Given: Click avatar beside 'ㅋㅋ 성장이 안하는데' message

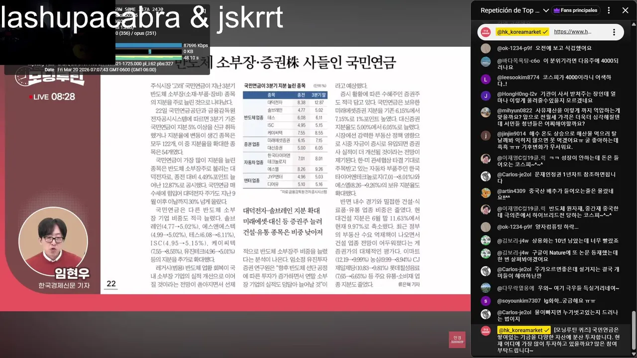Looking at the screenshot, I should click(486, 159).
